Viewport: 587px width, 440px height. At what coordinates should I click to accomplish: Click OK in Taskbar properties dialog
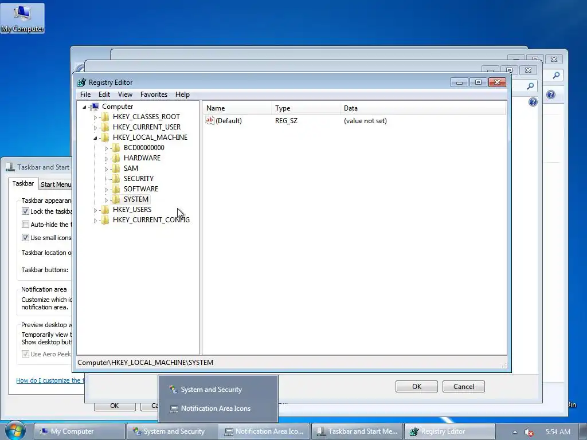(x=115, y=406)
